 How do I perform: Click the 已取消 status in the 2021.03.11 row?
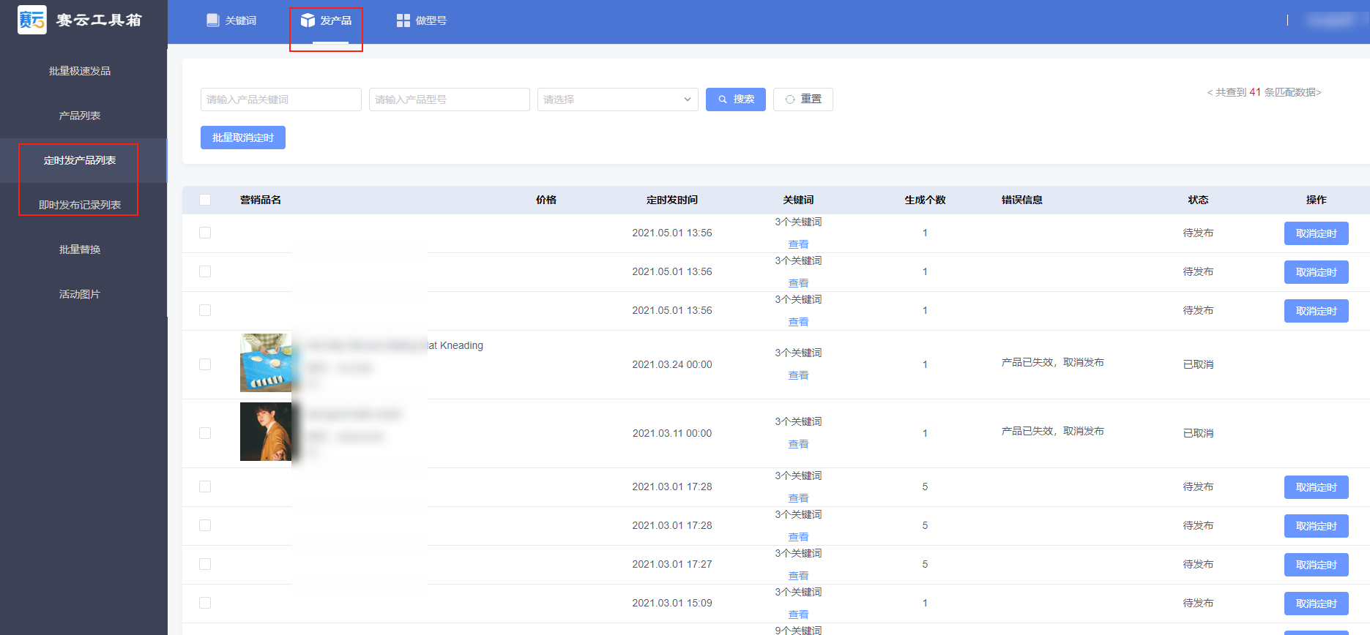[x=1198, y=433]
